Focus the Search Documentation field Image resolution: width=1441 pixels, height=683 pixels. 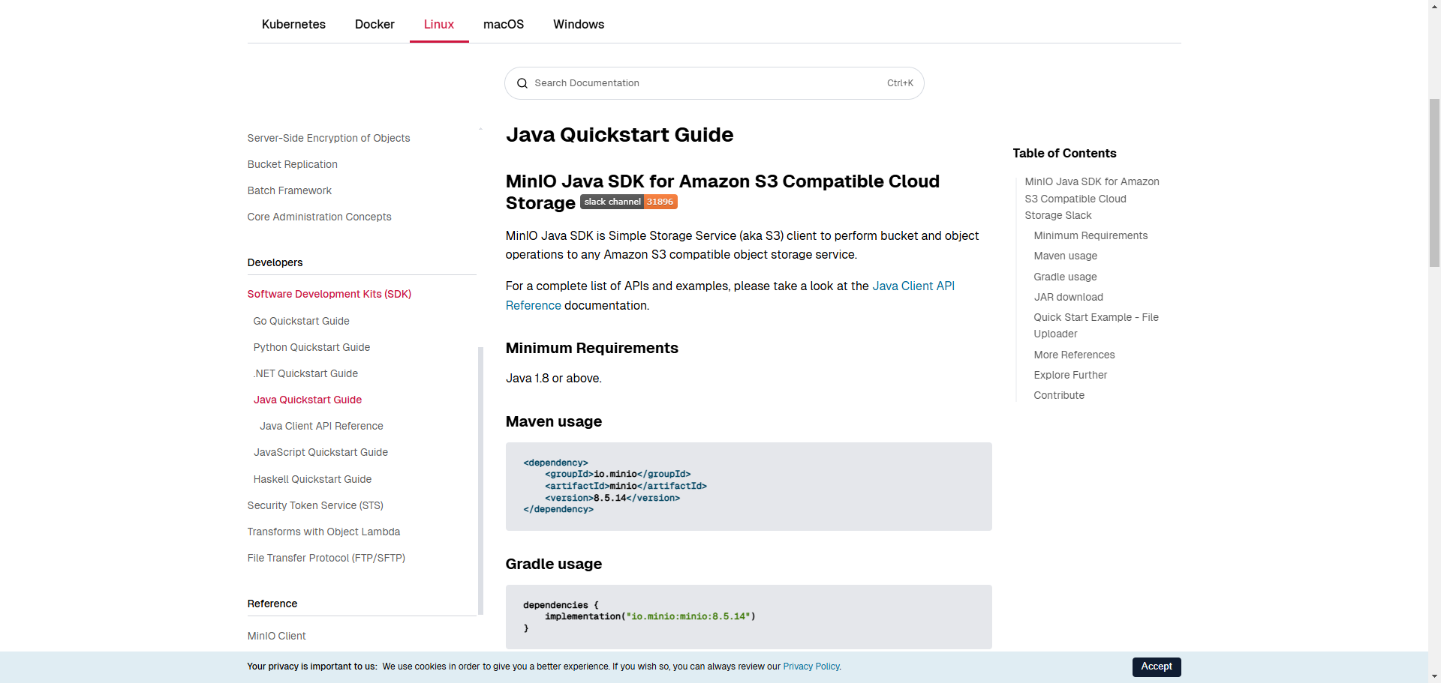point(714,83)
